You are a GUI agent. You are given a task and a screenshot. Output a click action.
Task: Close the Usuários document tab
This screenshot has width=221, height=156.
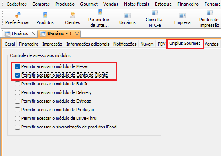point(34,33)
